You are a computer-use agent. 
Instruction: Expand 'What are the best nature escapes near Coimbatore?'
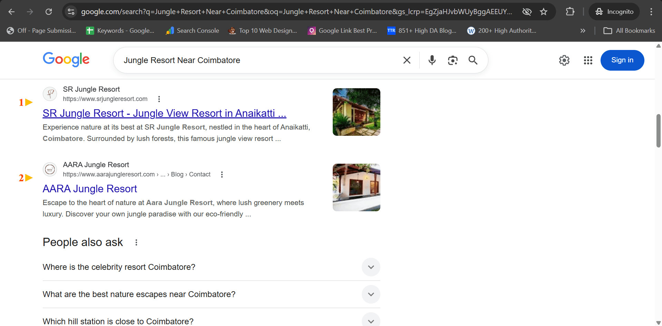tap(211, 294)
